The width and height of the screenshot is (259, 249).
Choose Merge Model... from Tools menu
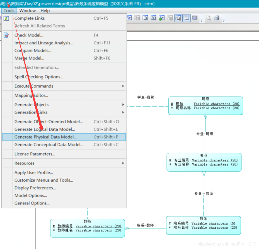[64, 58]
